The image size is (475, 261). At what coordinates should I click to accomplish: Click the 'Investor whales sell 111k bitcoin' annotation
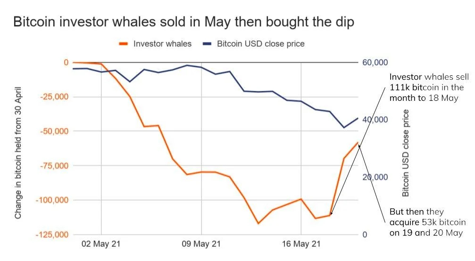pyautogui.click(x=426, y=87)
